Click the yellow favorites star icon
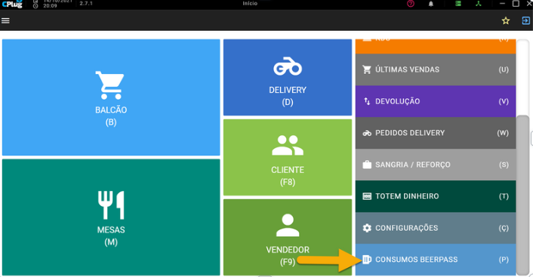533x277 pixels. (506, 20)
